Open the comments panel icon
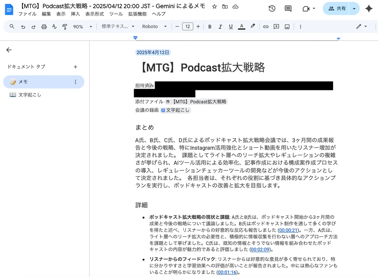Image resolution: width=378 pixels, height=277 pixels. [x=288, y=8]
